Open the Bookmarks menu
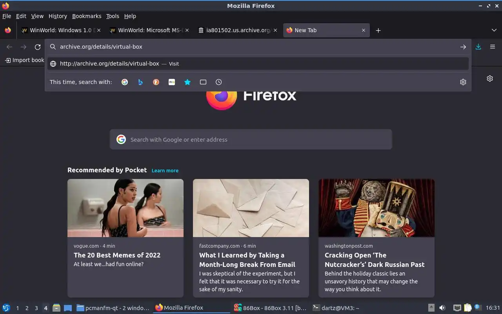502x314 pixels. [87, 16]
